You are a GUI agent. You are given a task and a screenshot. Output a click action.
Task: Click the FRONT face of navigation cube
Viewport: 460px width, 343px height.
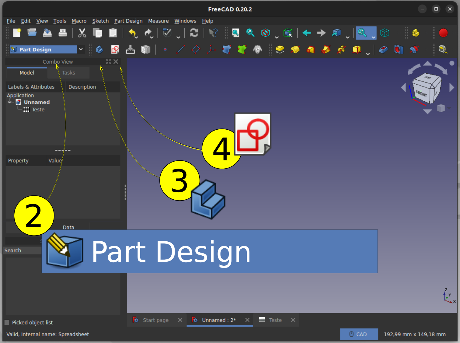click(421, 93)
